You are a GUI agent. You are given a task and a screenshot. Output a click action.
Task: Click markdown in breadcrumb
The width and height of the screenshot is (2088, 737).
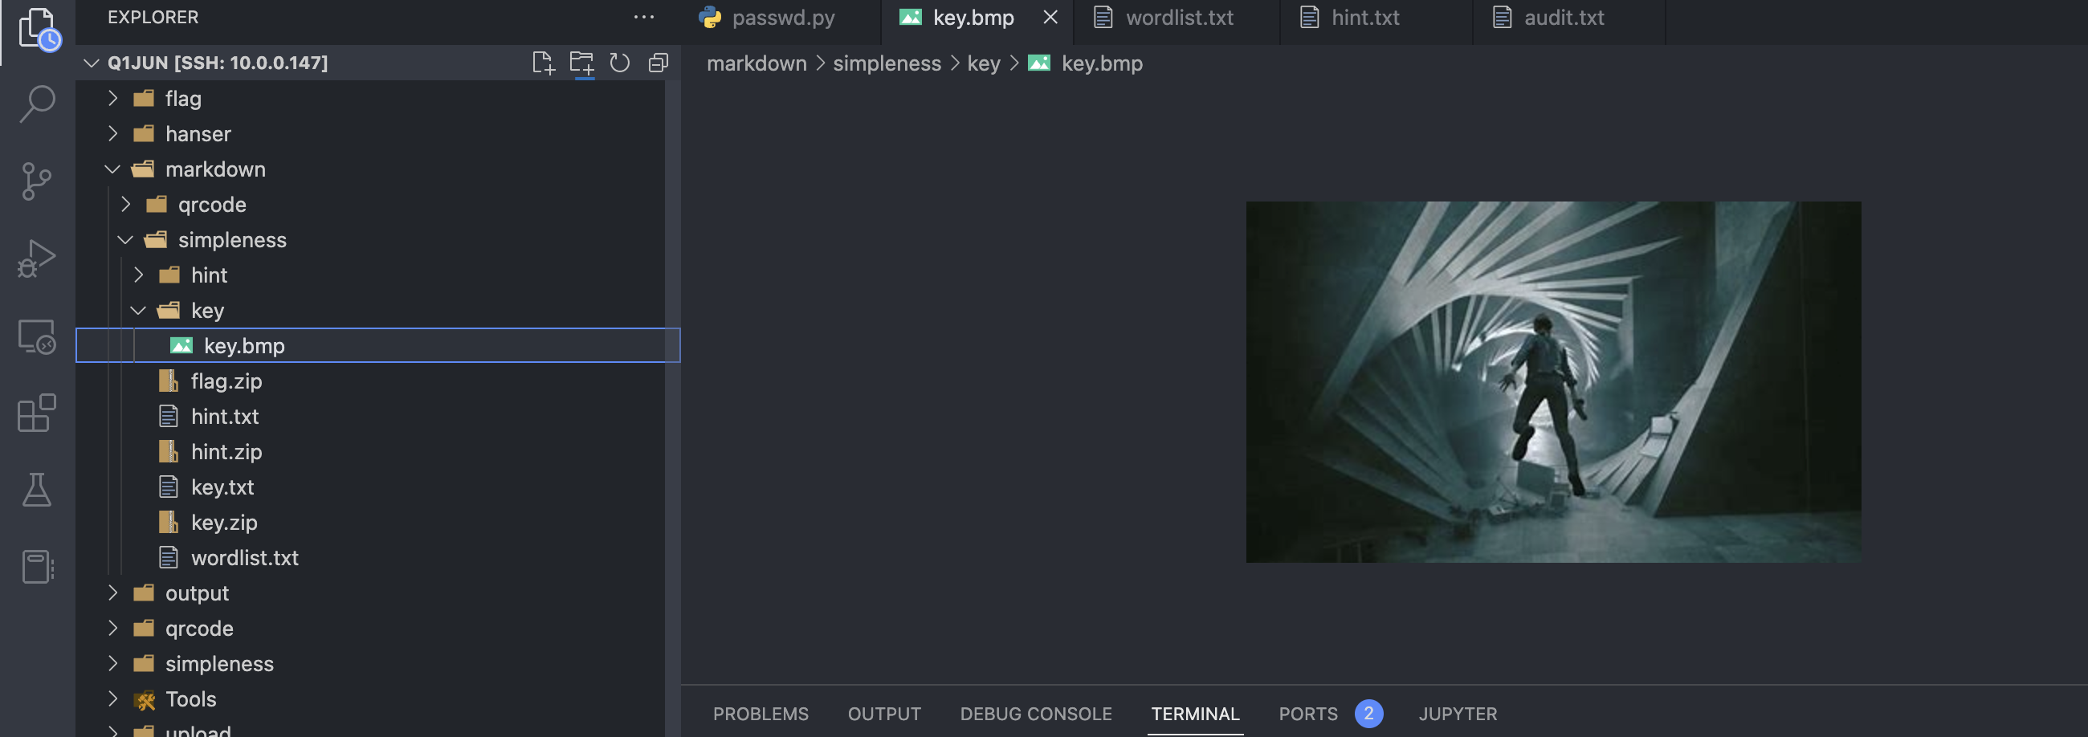pos(756,63)
